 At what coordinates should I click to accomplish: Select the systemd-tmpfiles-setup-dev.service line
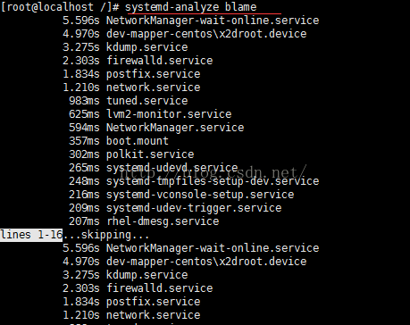click(x=194, y=181)
